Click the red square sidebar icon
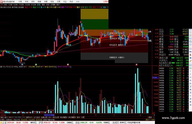The image size is (192, 124). click(190, 35)
